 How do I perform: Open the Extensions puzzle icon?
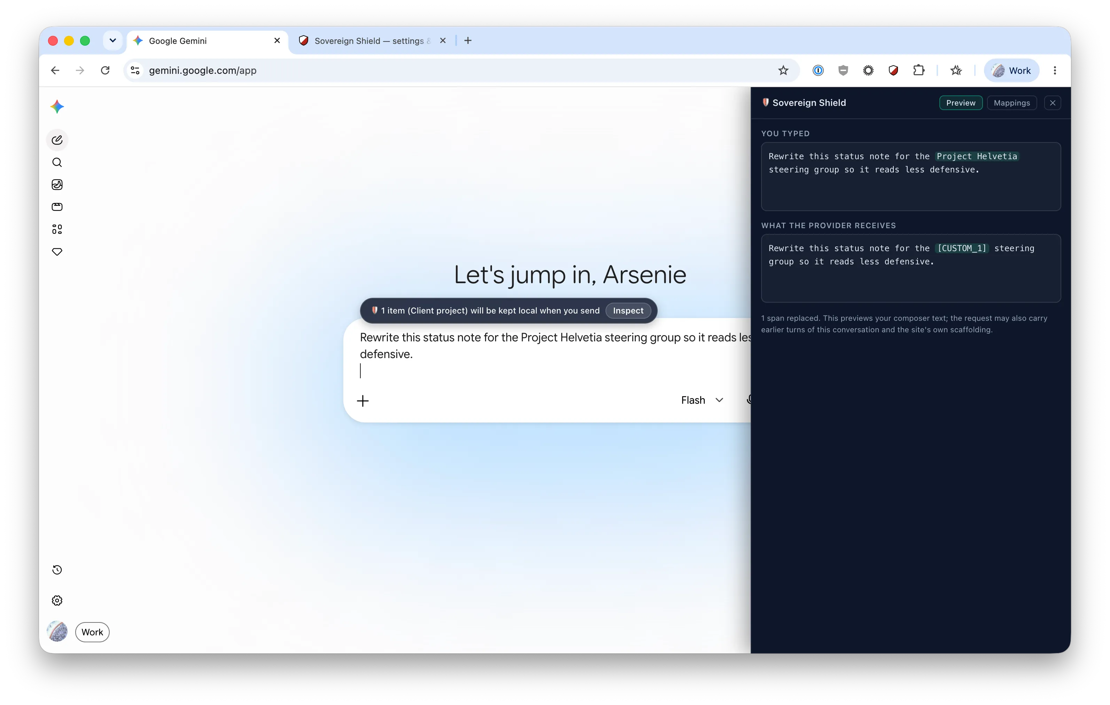(x=919, y=70)
